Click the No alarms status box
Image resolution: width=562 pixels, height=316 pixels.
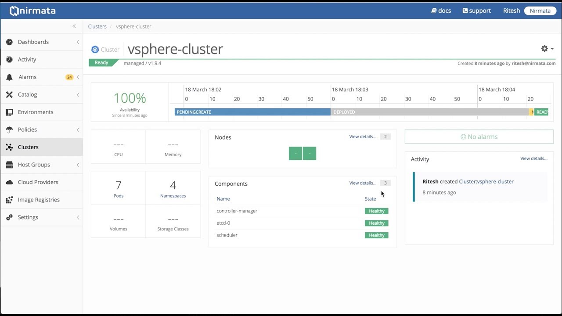tap(479, 136)
